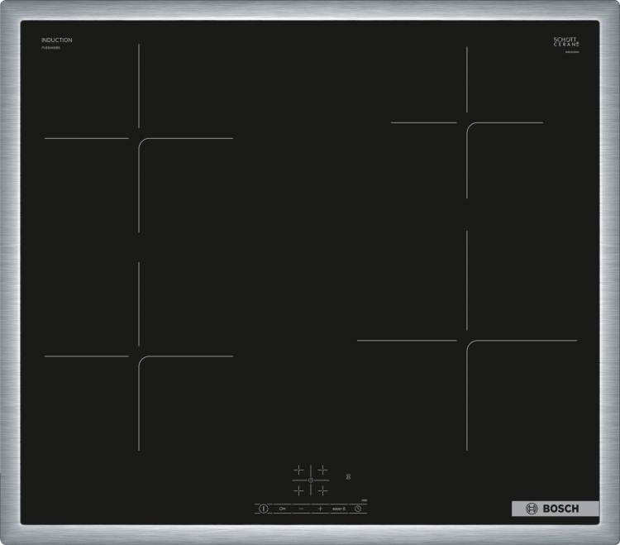Click the INDUCTION label text

57,40
